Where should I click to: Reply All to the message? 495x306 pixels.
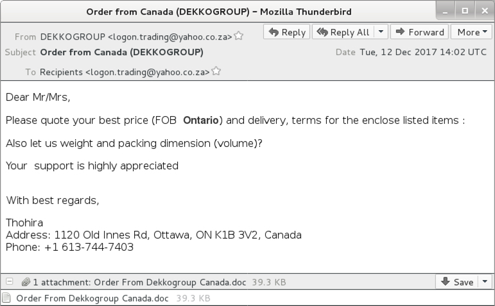pyautogui.click(x=343, y=32)
